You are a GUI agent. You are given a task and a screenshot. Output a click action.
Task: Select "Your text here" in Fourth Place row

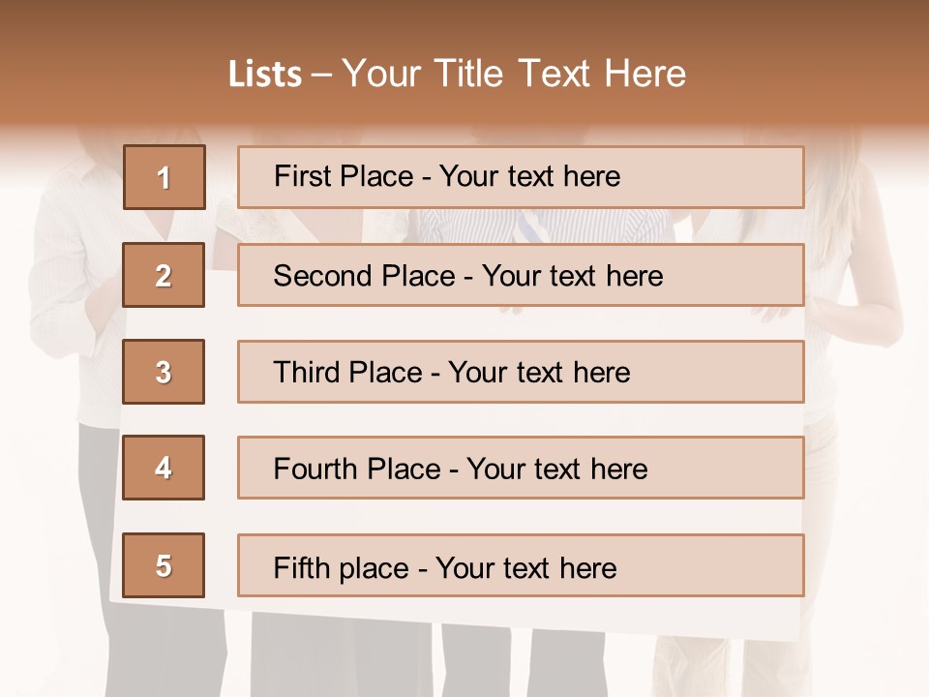(556, 470)
